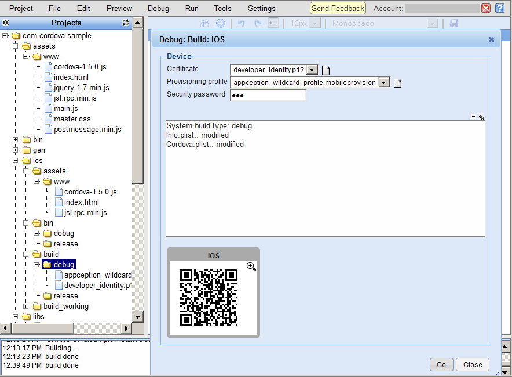Screen dimensions: 512x377
Task: Expand the top-level bin folder
Action: click(x=15, y=139)
